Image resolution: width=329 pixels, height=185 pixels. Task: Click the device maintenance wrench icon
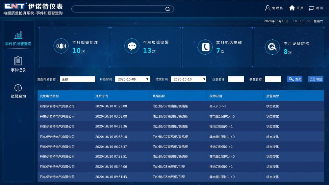[272, 47]
